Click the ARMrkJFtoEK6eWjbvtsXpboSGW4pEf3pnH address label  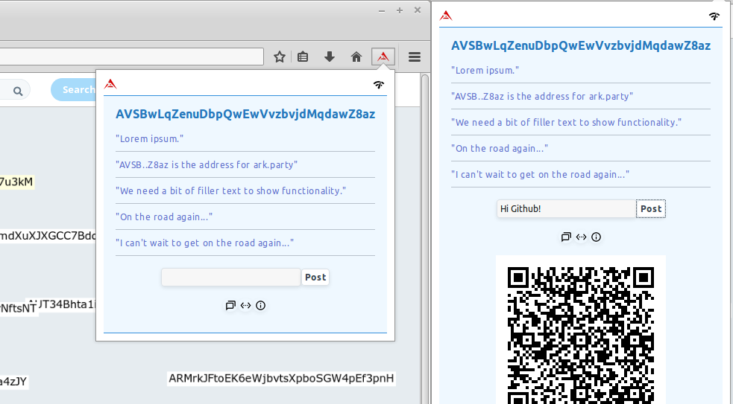[281, 379]
